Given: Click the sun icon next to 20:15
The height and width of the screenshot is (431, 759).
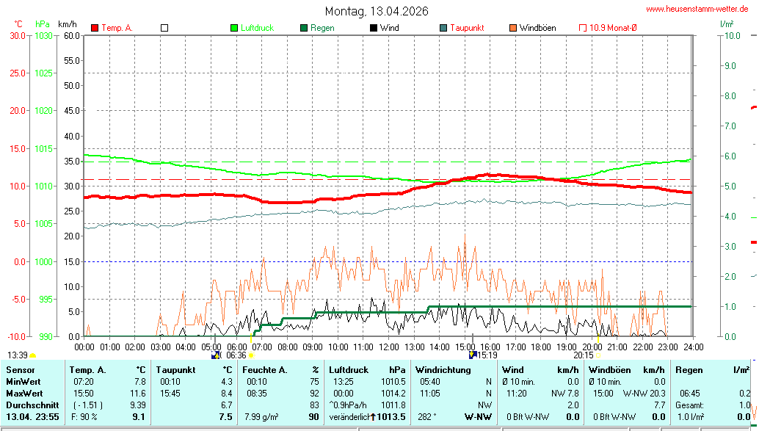Looking at the screenshot, I should click(598, 355).
